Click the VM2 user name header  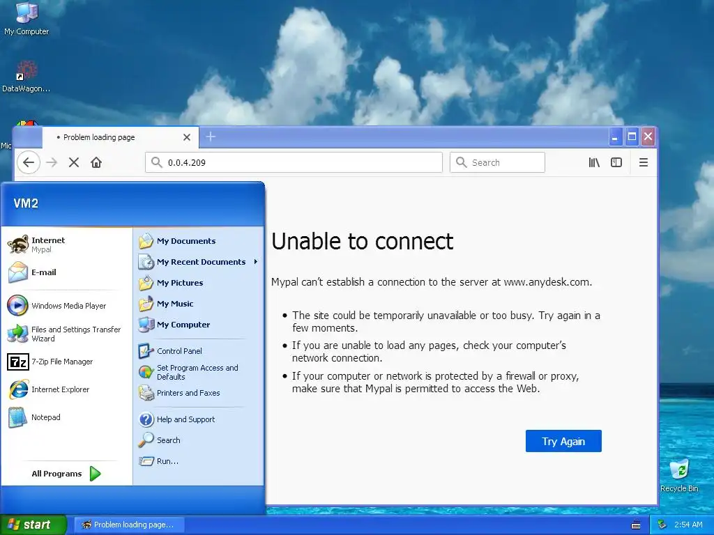point(26,203)
